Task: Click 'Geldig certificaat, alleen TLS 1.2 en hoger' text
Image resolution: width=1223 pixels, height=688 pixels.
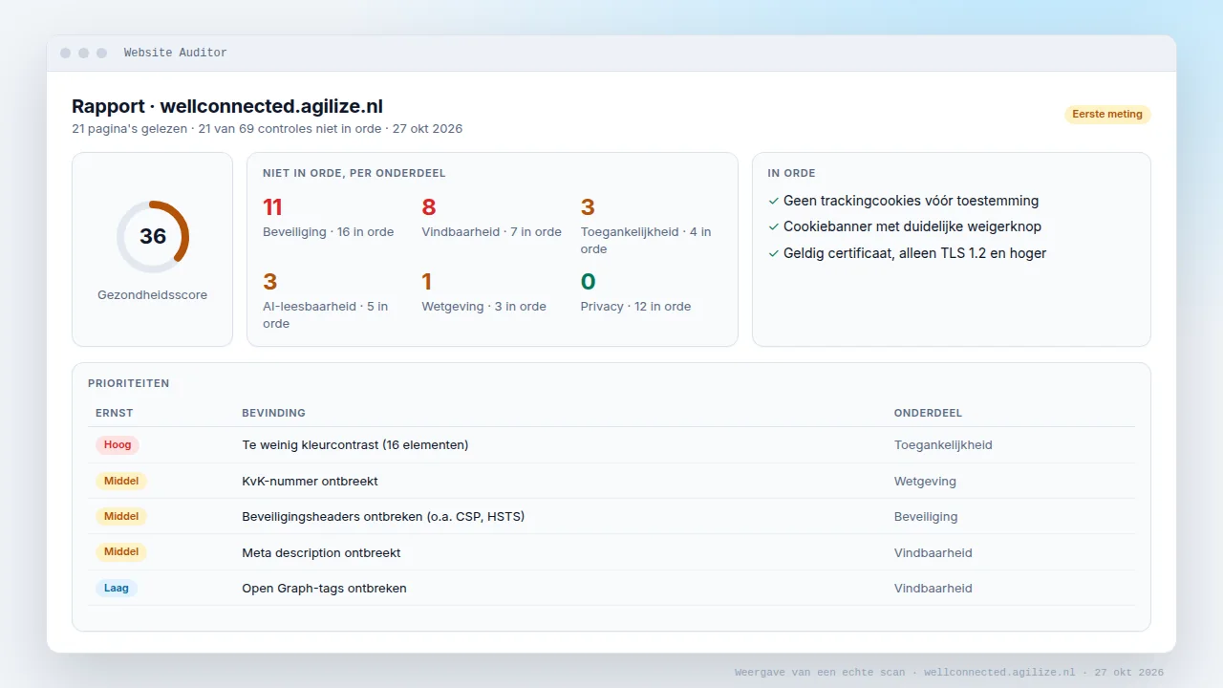Action: click(914, 253)
